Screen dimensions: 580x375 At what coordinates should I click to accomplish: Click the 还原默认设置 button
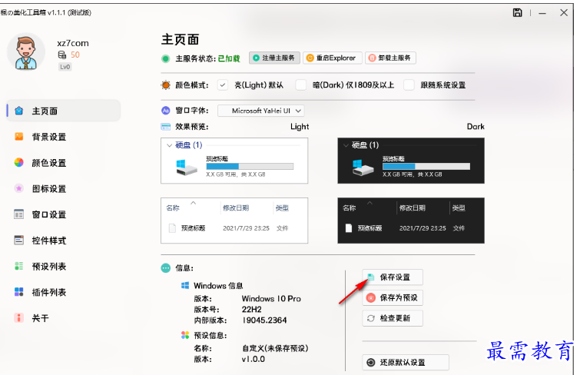pos(406,362)
